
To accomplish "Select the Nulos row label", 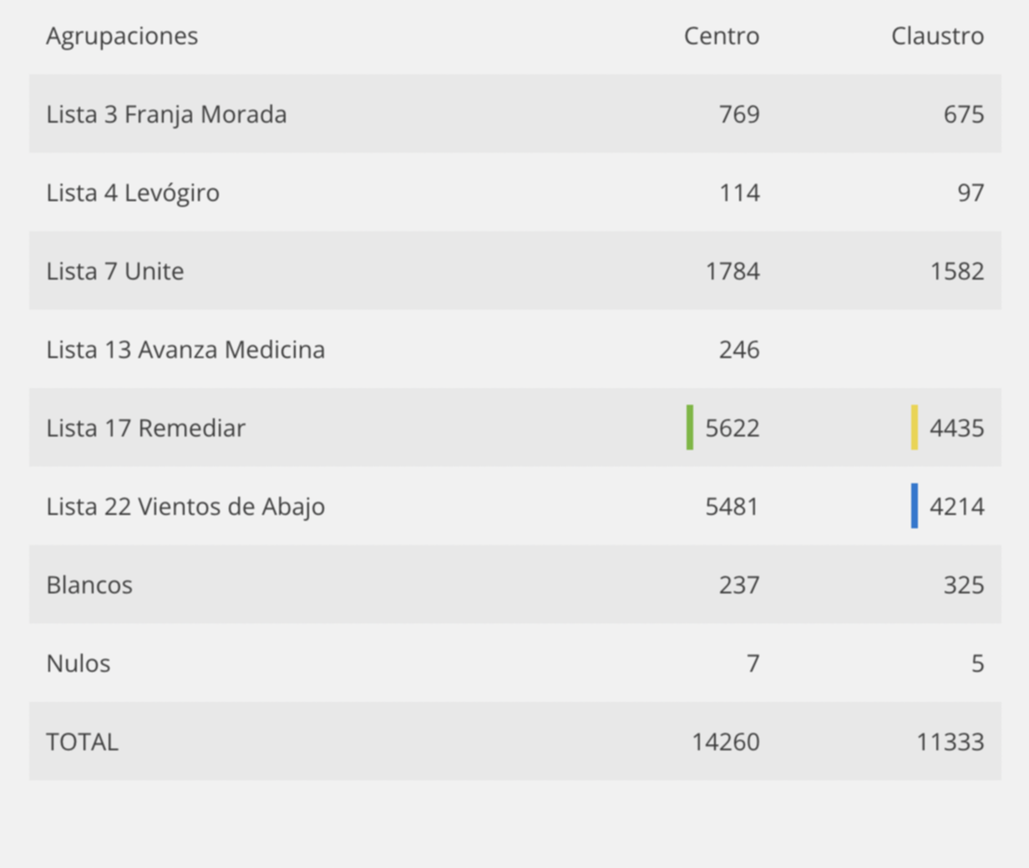I will click(79, 664).
